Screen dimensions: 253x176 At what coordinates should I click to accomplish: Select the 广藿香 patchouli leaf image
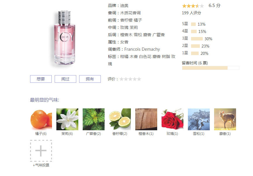tap(93, 119)
